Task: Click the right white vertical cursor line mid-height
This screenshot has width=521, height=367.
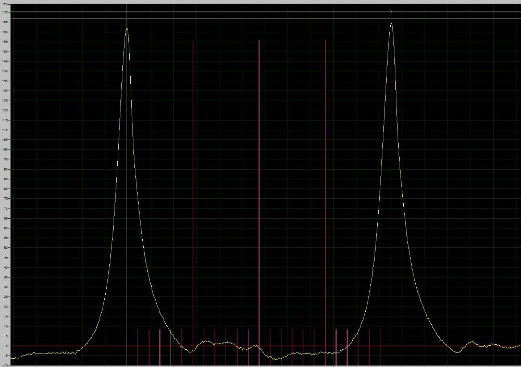Action: point(391,182)
